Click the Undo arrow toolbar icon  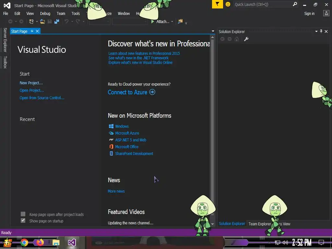[66, 21]
